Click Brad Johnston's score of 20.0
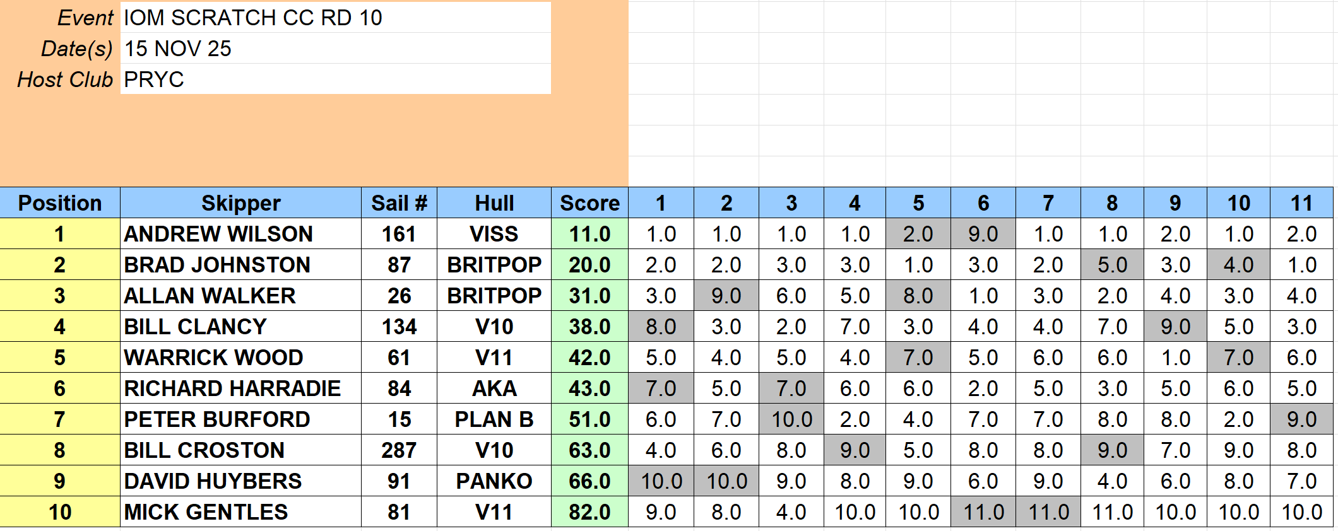This screenshot has width=1338, height=531. 589,265
